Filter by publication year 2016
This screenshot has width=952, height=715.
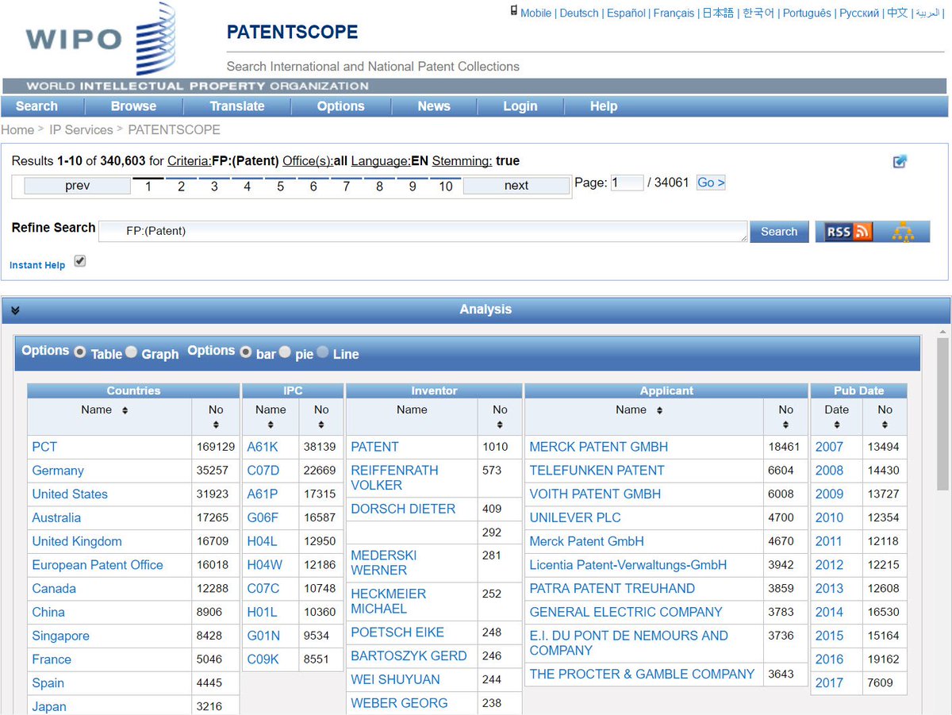pos(829,659)
